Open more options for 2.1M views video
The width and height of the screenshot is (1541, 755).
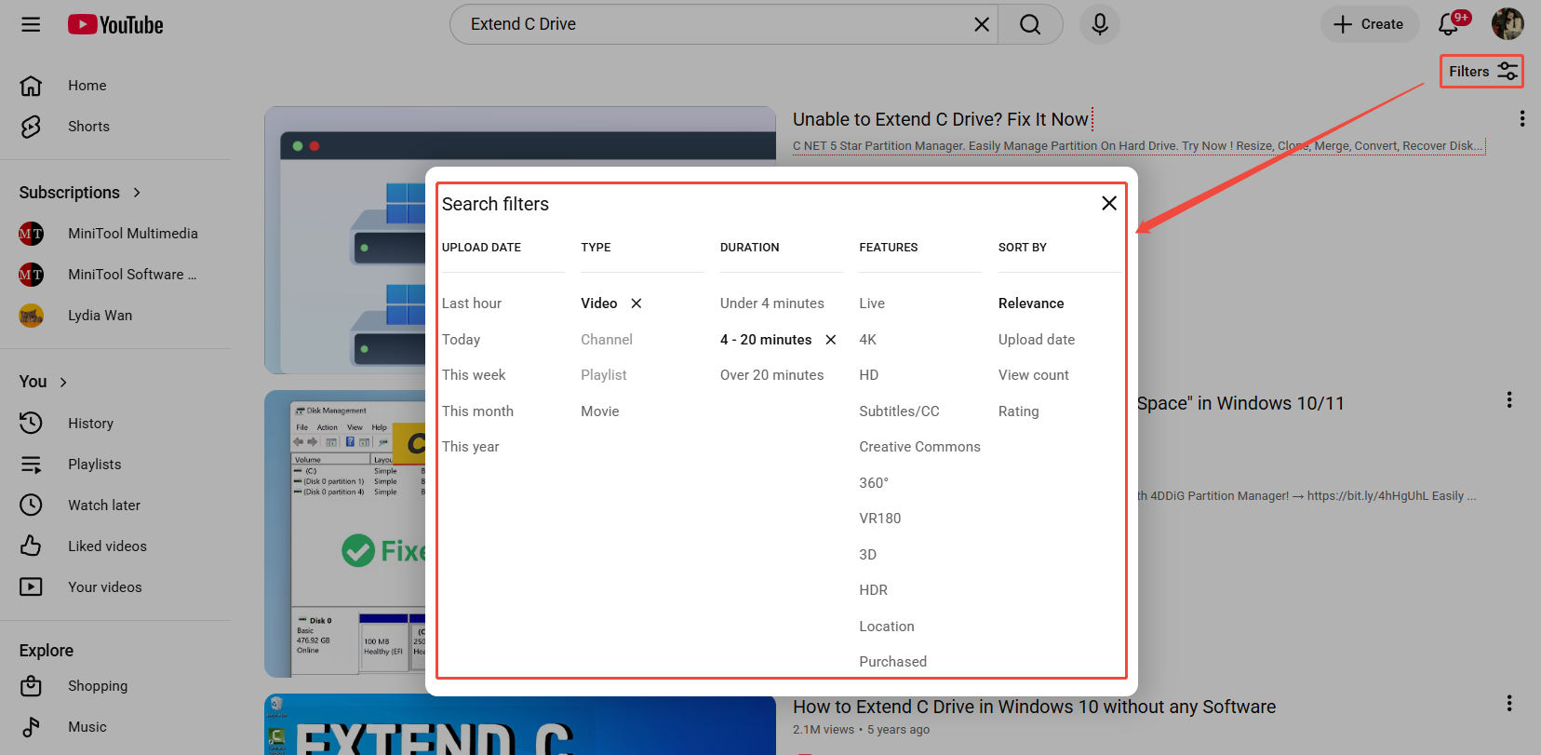point(1509,703)
